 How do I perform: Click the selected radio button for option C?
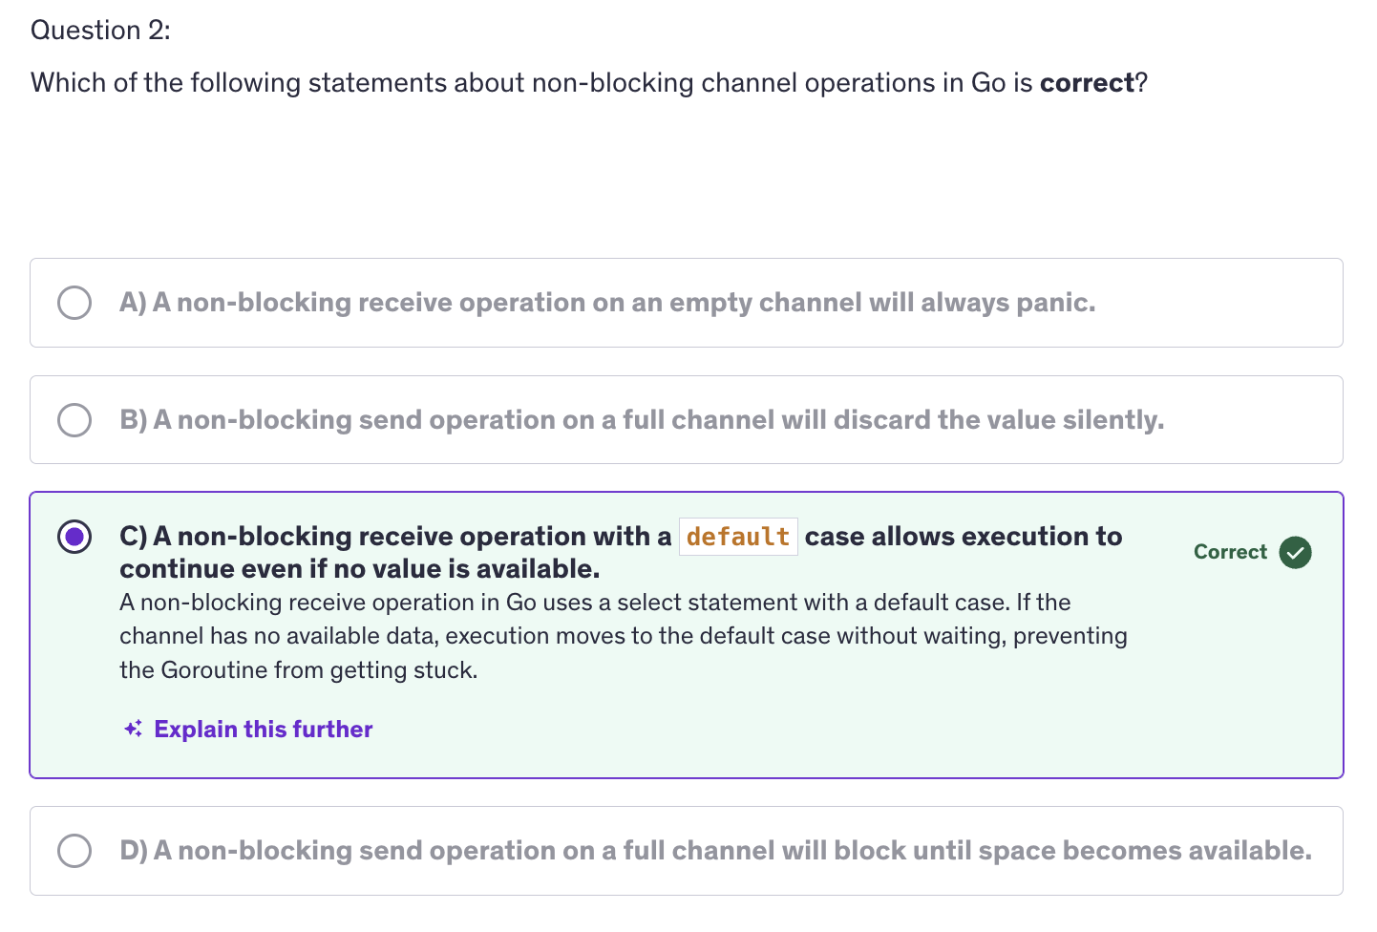(74, 537)
